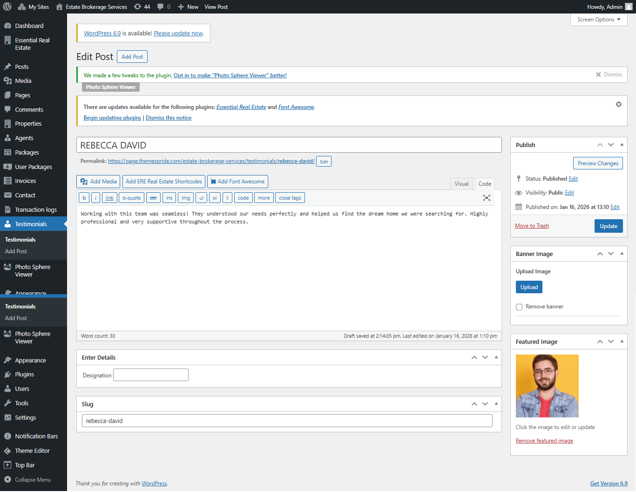Insert bold tag with b button

[x=84, y=198]
